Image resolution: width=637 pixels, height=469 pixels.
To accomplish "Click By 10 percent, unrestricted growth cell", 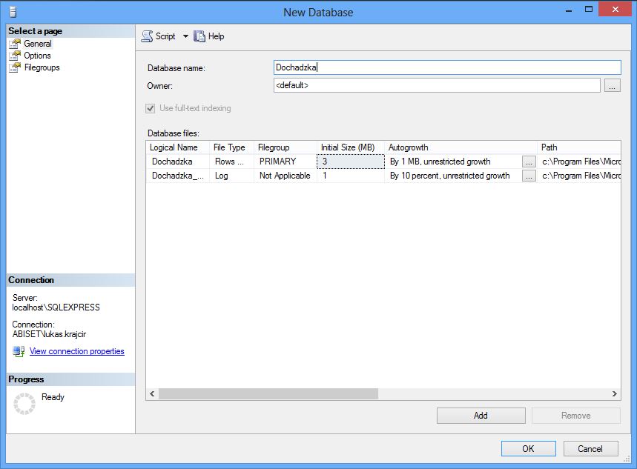I will [453, 176].
